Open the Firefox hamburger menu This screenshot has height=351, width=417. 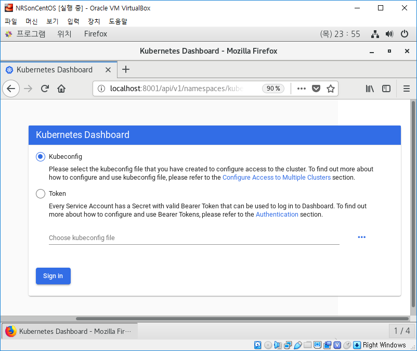[x=407, y=89]
